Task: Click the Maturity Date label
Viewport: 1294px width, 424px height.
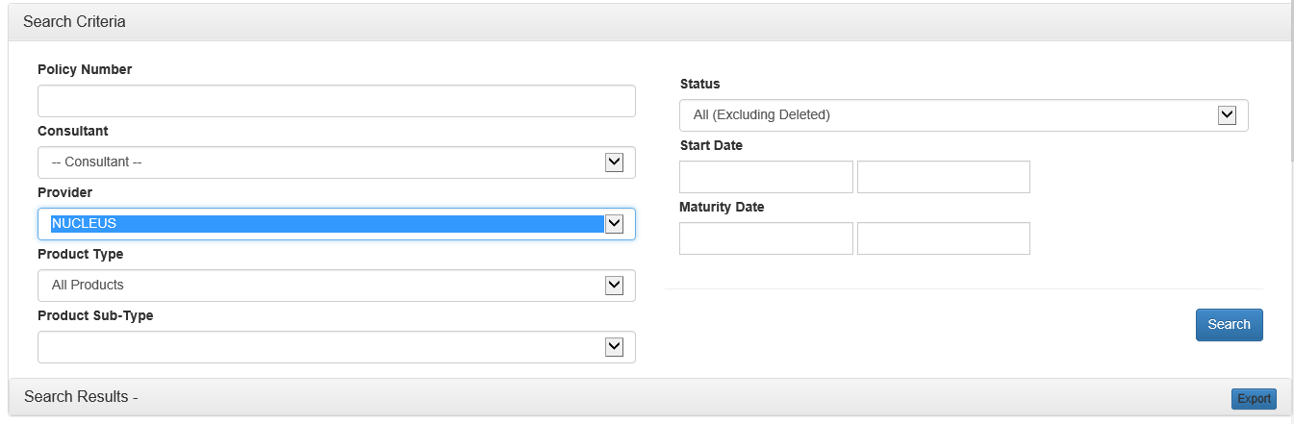Action: point(722,207)
